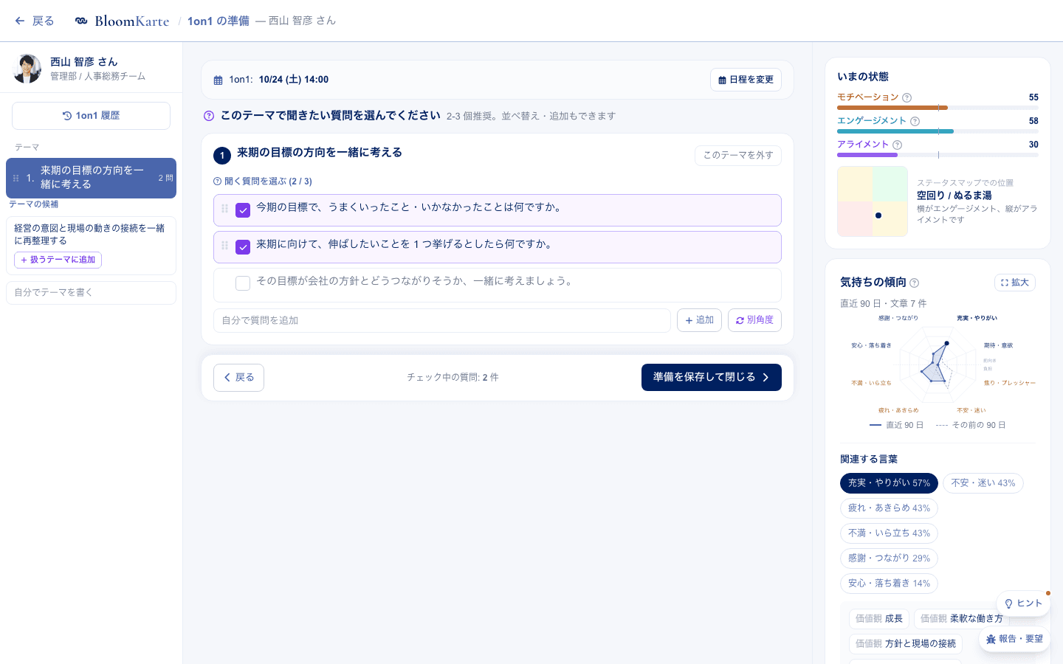Uncheck the question 今期の目標で、うまくいったこと
1063x664 pixels.
tap(243, 210)
